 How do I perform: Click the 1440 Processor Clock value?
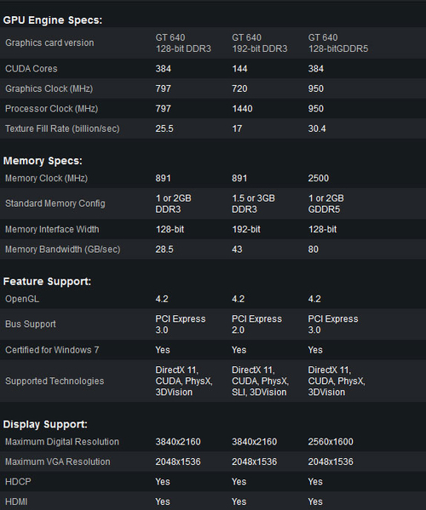coord(242,109)
